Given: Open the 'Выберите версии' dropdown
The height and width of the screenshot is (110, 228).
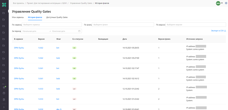Looking at the screenshot, I should pyautogui.click(x=195, y=25).
